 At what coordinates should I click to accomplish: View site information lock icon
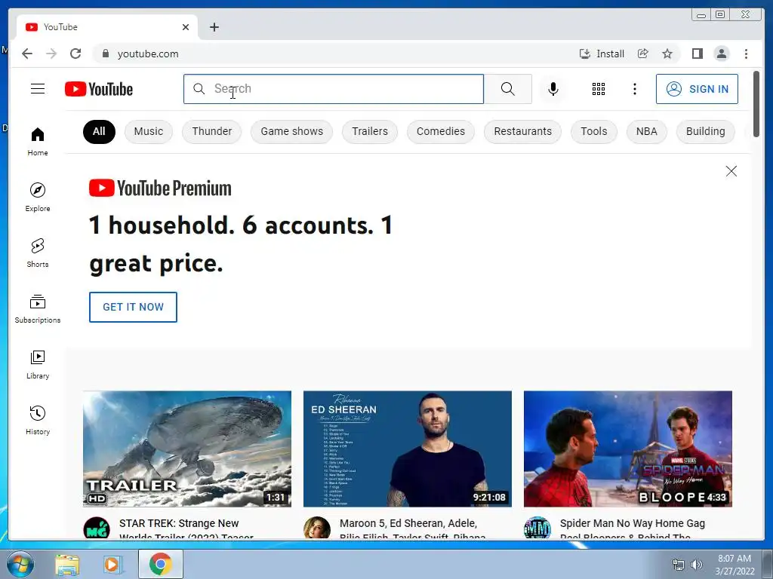tap(105, 54)
